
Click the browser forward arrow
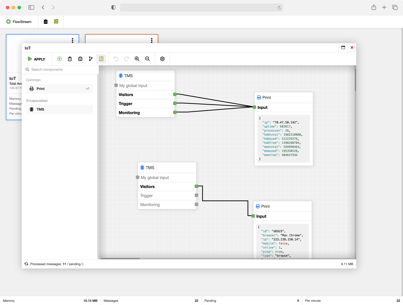point(53,7)
